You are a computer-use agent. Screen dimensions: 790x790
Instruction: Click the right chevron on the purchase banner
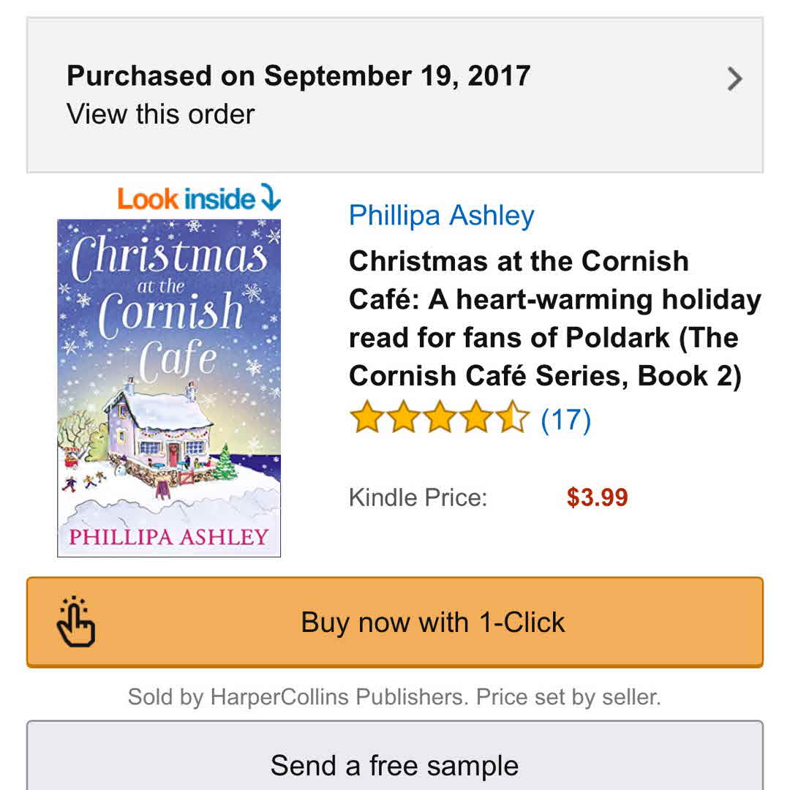coord(734,79)
